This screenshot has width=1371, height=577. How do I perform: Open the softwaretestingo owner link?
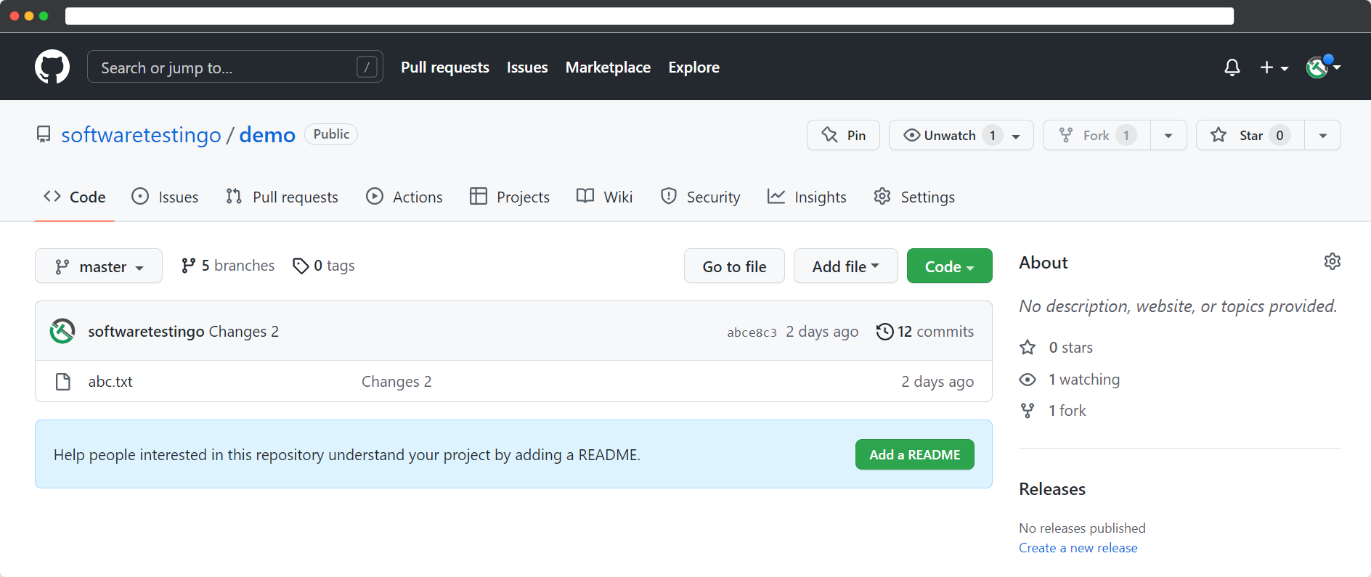pos(141,135)
